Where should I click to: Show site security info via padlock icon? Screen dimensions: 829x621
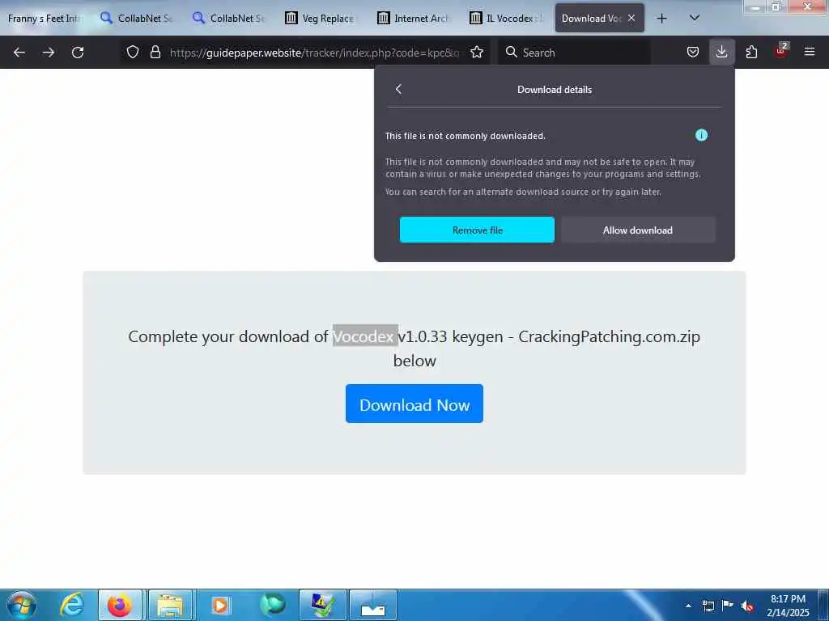155,53
